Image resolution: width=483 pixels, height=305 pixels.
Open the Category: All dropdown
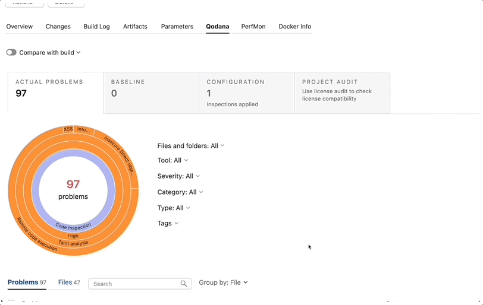(180, 192)
